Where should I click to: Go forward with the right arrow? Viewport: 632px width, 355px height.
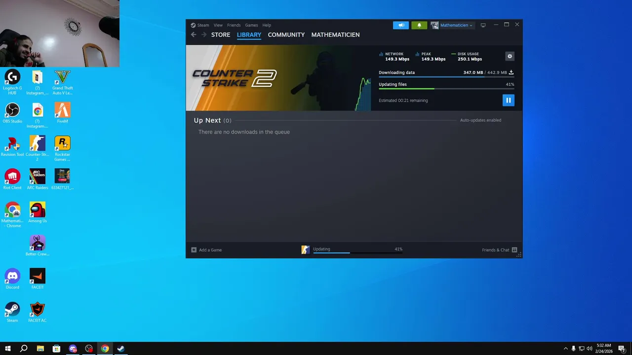[203, 35]
